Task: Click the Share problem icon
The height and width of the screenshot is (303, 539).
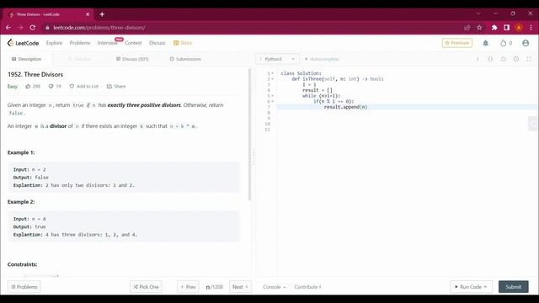Action: pyautogui.click(x=109, y=86)
